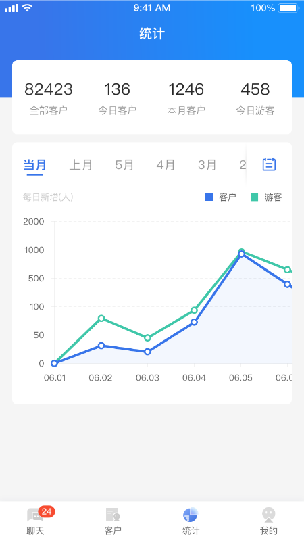Switch to the 当月 tab
The height and width of the screenshot is (541, 304).
point(35,165)
